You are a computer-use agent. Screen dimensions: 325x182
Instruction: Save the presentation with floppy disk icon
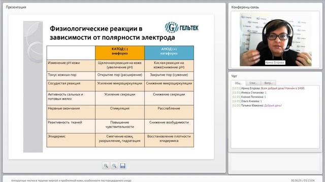pos(123,166)
